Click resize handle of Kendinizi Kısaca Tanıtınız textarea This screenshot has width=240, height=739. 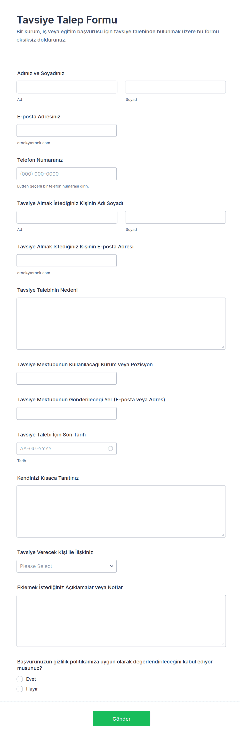click(x=223, y=535)
